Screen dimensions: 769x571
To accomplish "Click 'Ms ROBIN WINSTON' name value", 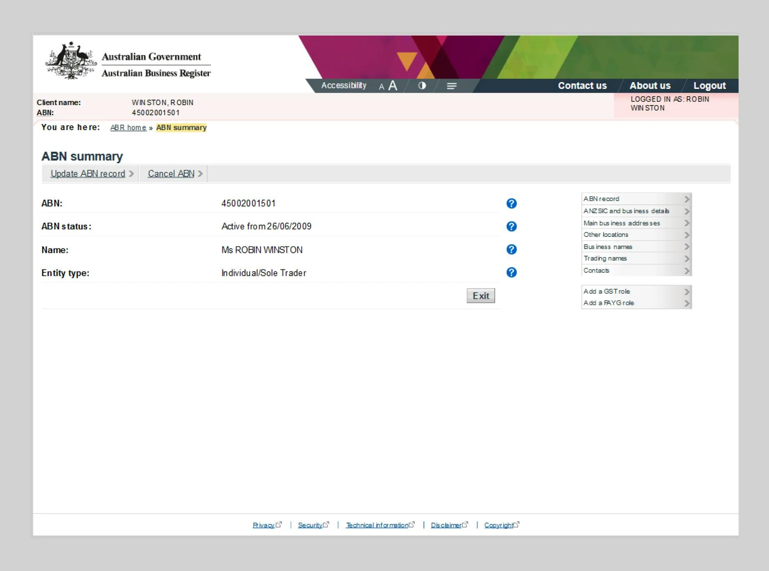I will pyautogui.click(x=262, y=250).
